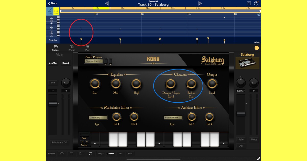The width and height of the screenshot is (307, 161).
Task: Switch to the Play tab
Action: [x=87, y=48]
